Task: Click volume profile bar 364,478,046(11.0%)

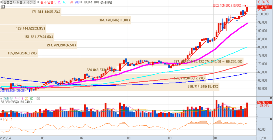Action: pos(66,20)
